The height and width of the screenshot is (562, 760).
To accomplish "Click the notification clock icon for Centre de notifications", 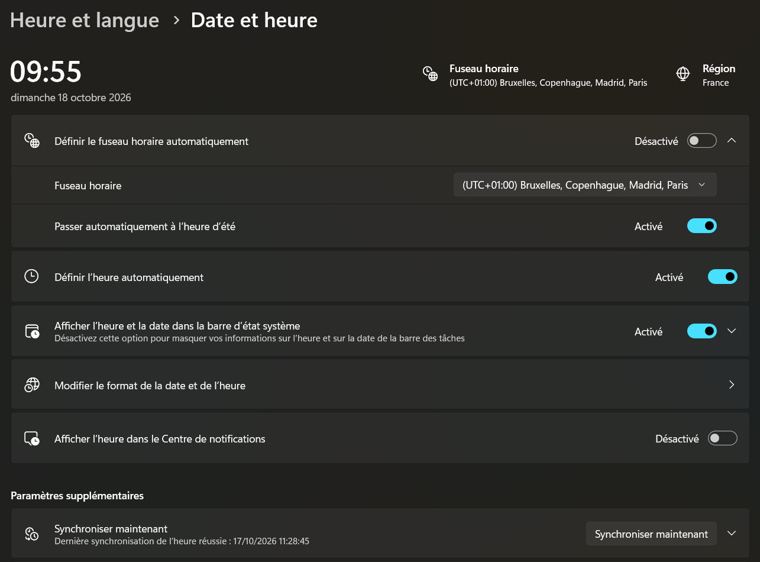I will [31, 438].
